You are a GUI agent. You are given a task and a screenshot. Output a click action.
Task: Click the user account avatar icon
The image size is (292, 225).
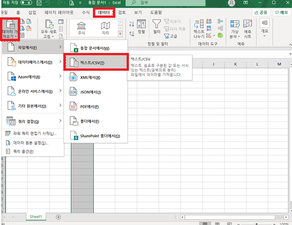231,3
